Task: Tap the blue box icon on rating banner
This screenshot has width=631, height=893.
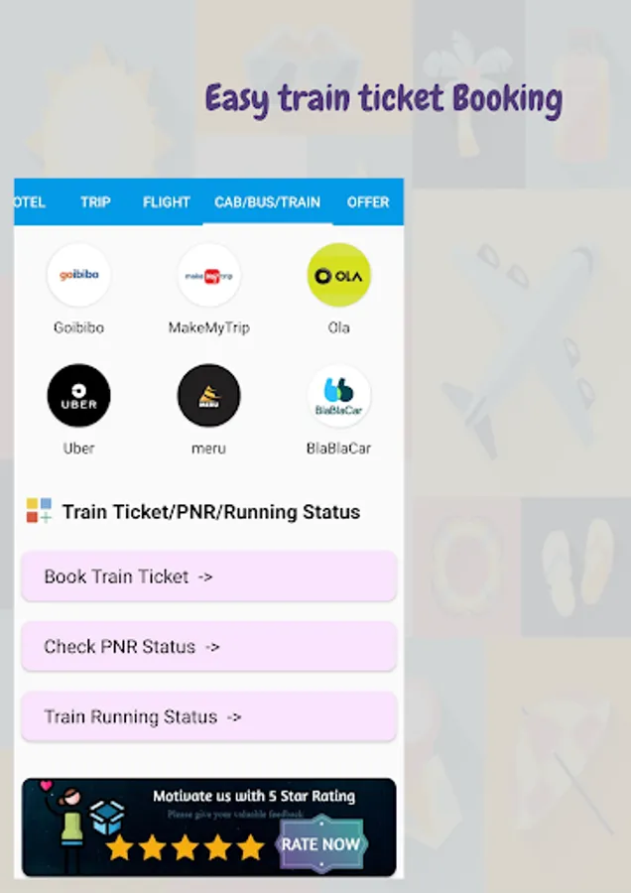Action: (107, 818)
